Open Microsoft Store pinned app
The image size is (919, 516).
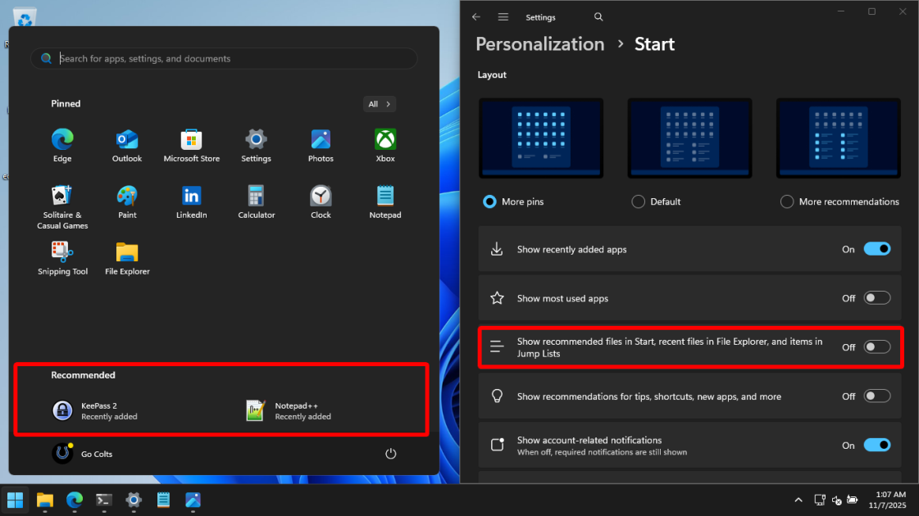click(191, 145)
